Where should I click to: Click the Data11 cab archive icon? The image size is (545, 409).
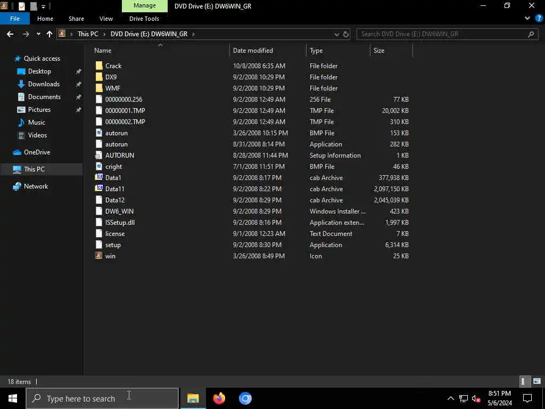pyautogui.click(x=99, y=189)
